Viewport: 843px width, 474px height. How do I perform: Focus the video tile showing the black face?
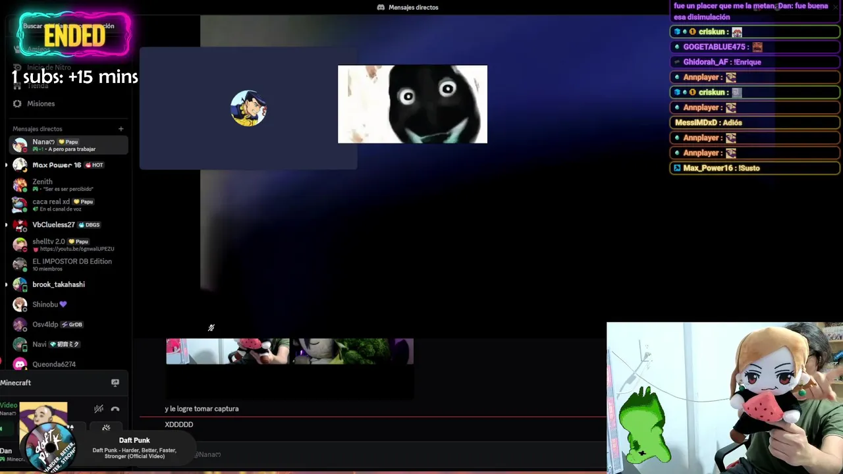412,104
